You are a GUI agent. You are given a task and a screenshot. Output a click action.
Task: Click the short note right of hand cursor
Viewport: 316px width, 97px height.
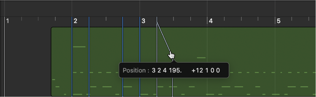tap(201, 58)
